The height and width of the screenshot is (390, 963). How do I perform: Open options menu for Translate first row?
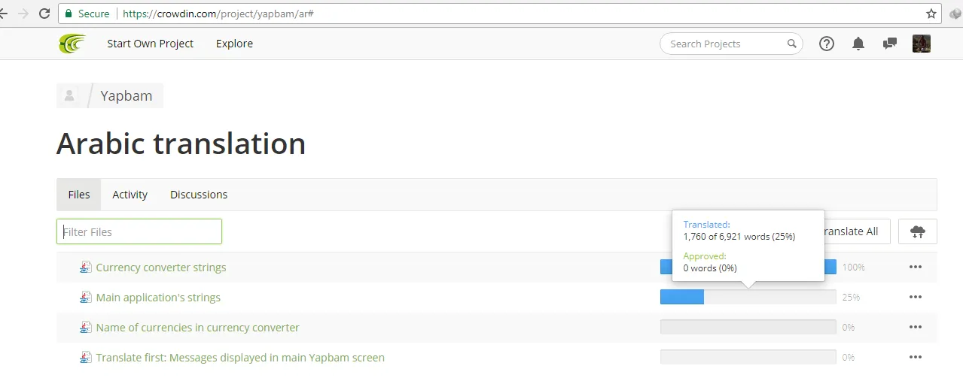tap(916, 357)
